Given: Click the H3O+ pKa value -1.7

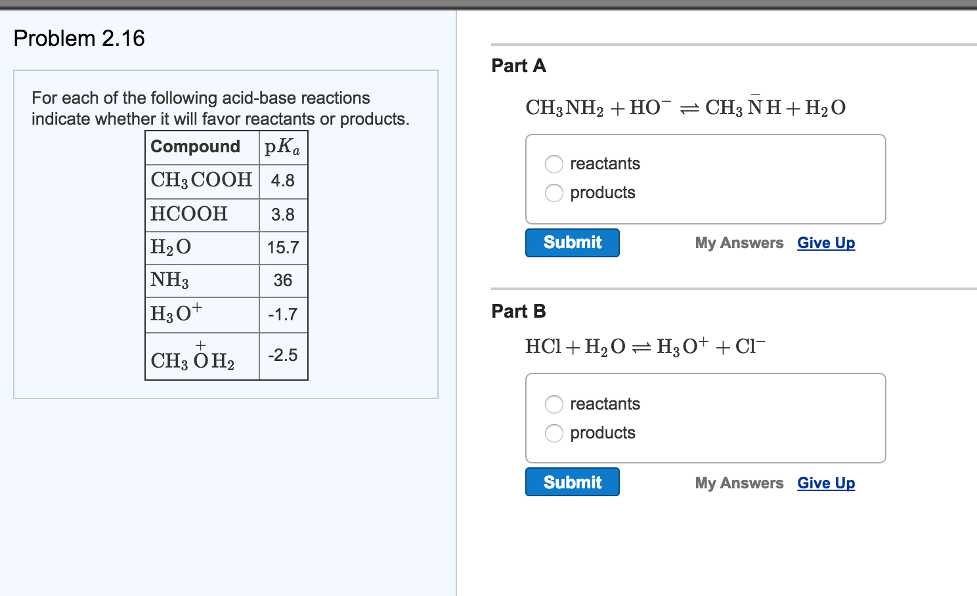Looking at the screenshot, I should pyautogui.click(x=283, y=314).
